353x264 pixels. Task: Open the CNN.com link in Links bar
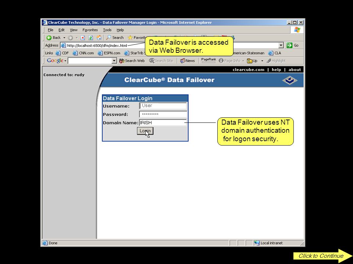[83, 53]
